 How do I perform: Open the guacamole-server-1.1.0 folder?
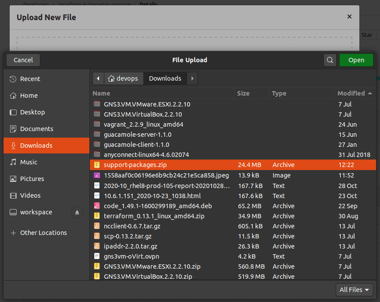click(x=137, y=135)
